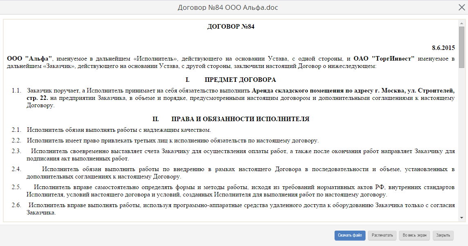Click the clause number 1.1.
468x246 pixels.
pyautogui.click(x=16, y=90)
